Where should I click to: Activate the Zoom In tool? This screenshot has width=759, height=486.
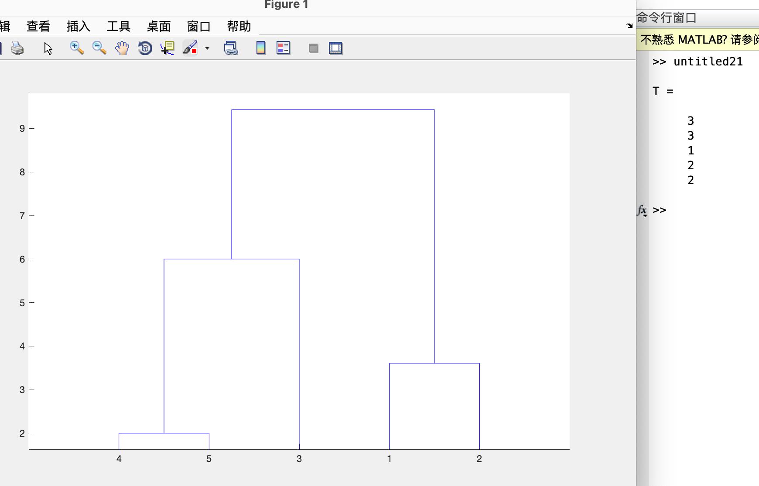click(77, 48)
